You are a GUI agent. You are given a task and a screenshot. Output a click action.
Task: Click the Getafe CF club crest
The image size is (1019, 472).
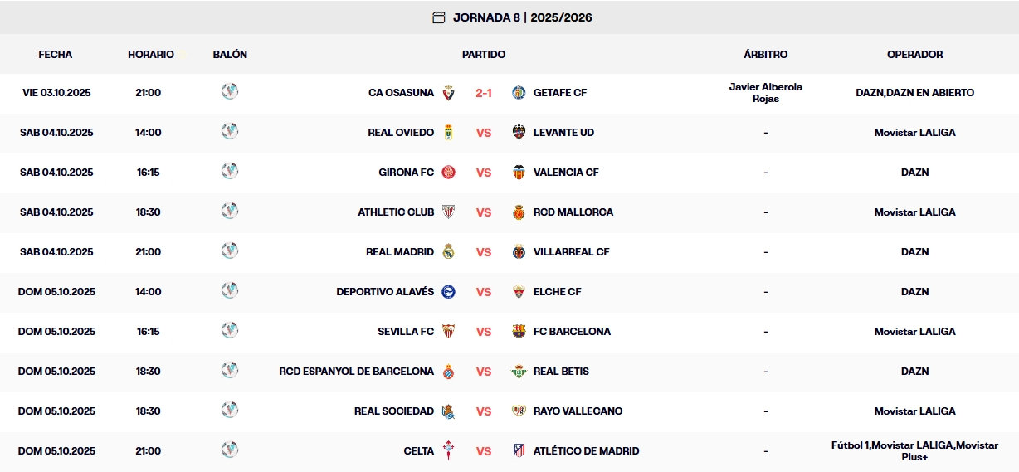point(519,93)
